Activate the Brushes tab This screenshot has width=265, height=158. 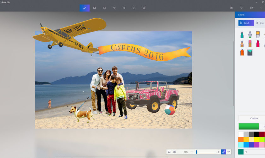point(85,8)
